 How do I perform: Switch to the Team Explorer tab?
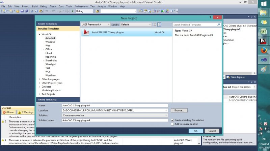(236, 77)
